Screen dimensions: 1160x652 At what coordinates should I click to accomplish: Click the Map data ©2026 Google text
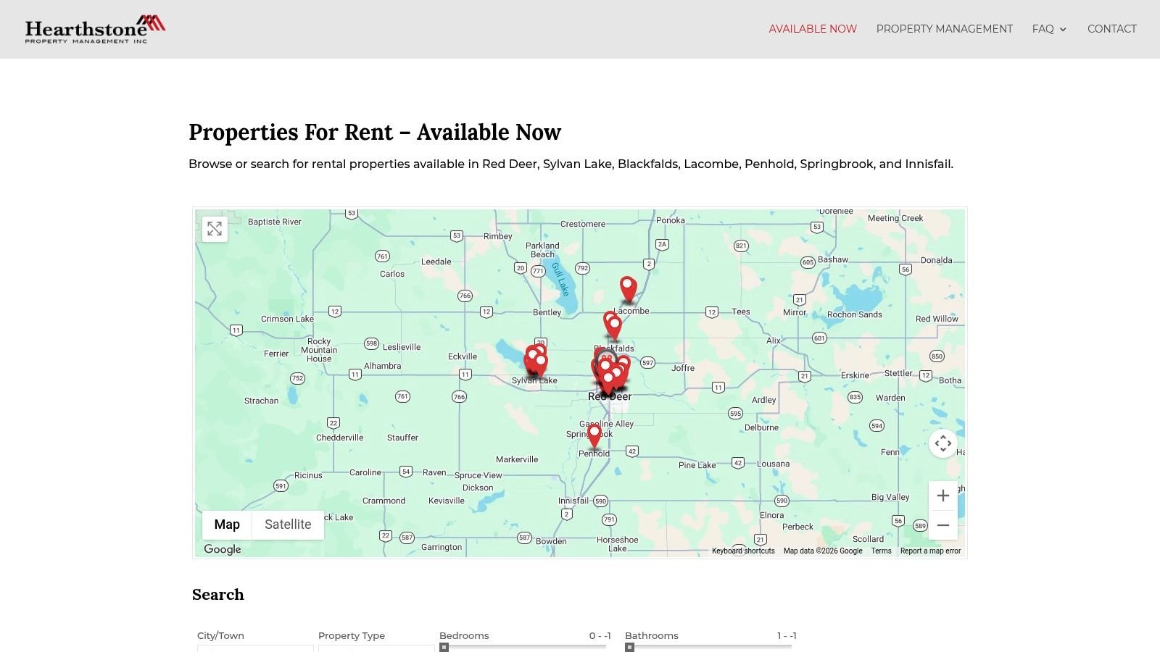[x=823, y=551]
